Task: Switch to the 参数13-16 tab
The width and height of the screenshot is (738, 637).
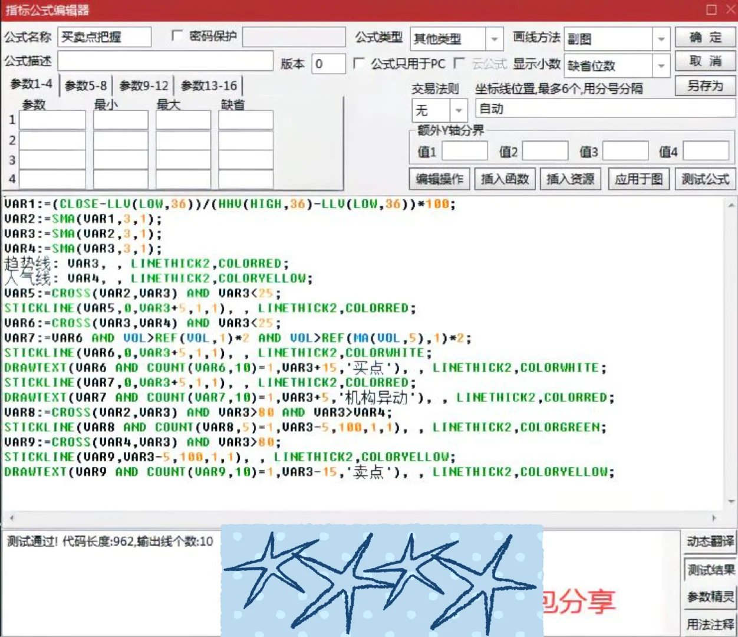Action: 210,86
